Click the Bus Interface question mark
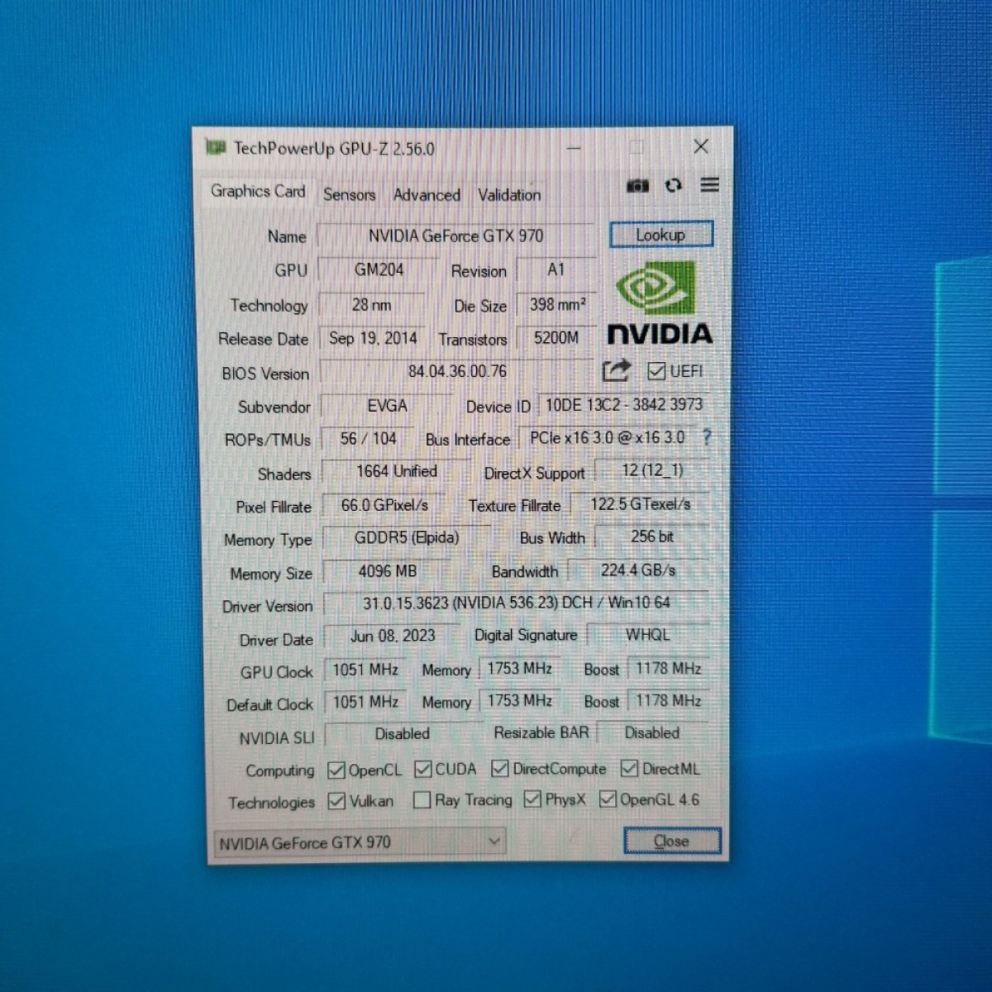 [x=707, y=437]
